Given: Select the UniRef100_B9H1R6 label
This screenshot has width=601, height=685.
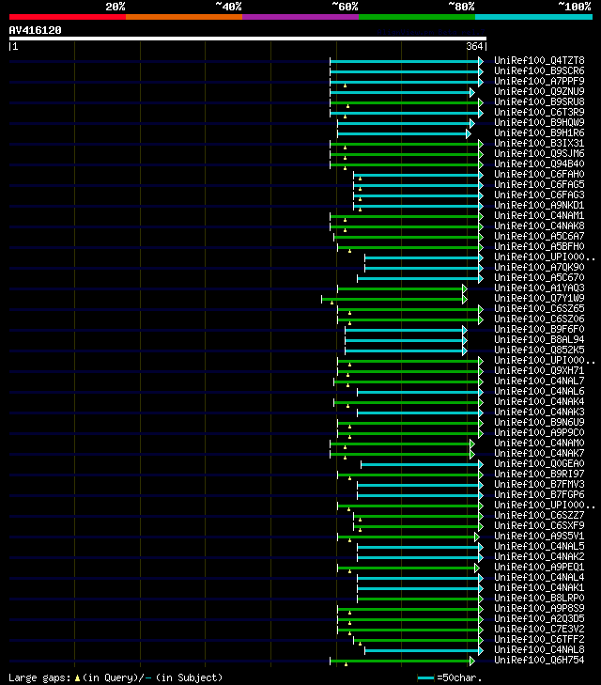Looking at the screenshot, I should tap(539, 132).
